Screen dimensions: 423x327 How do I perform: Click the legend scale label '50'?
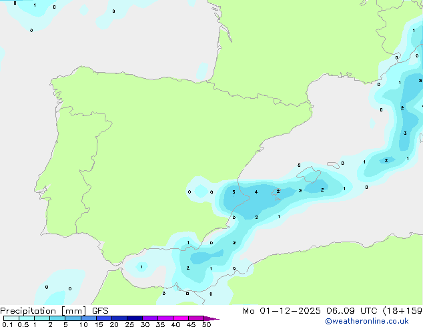pyautogui.click(x=206, y=324)
